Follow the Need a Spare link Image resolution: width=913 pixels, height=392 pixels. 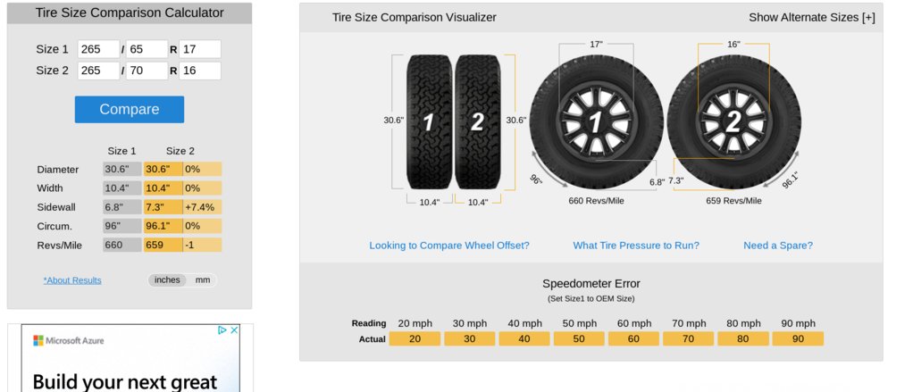tap(778, 246)
